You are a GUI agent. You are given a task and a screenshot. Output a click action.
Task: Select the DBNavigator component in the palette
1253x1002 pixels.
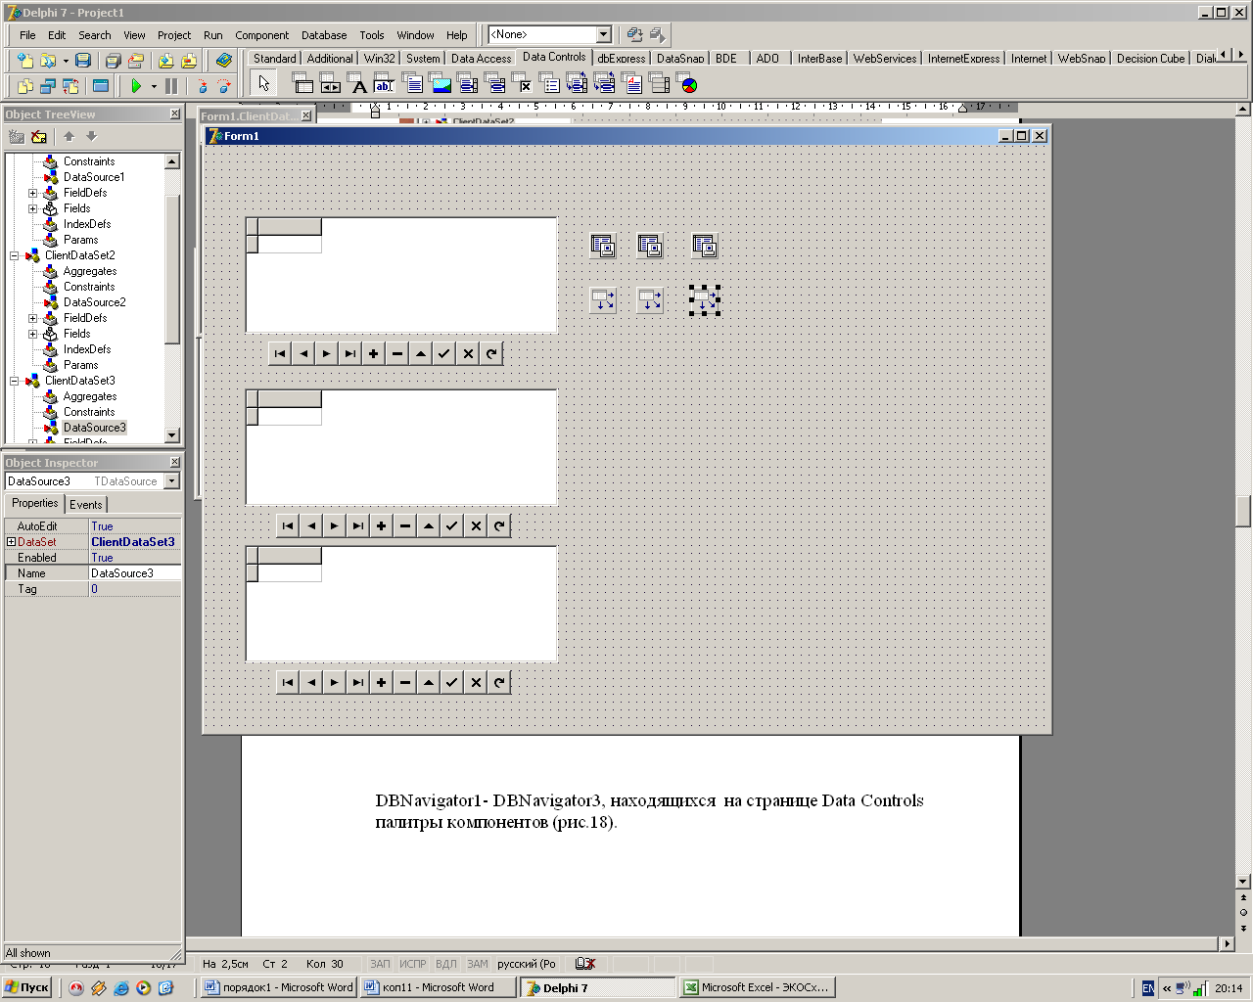click(331, 85)
